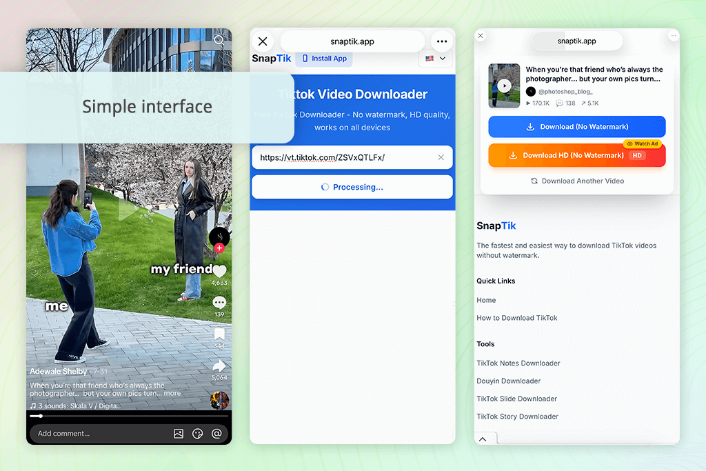
Task: Click middle browser snaptik.app address bar
Action: [x=352, y=41]
